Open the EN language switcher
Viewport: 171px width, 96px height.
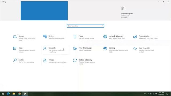click(145, 94)
